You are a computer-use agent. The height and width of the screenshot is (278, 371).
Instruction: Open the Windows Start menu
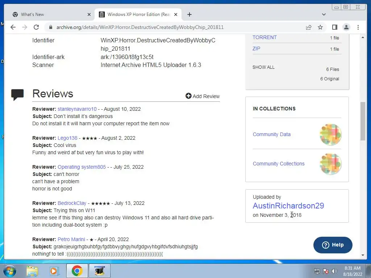(x=9, y=271)
